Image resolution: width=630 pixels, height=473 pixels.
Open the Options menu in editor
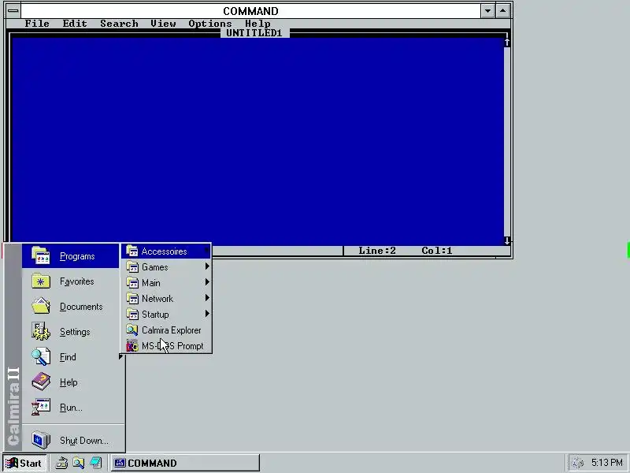point(210,24)
